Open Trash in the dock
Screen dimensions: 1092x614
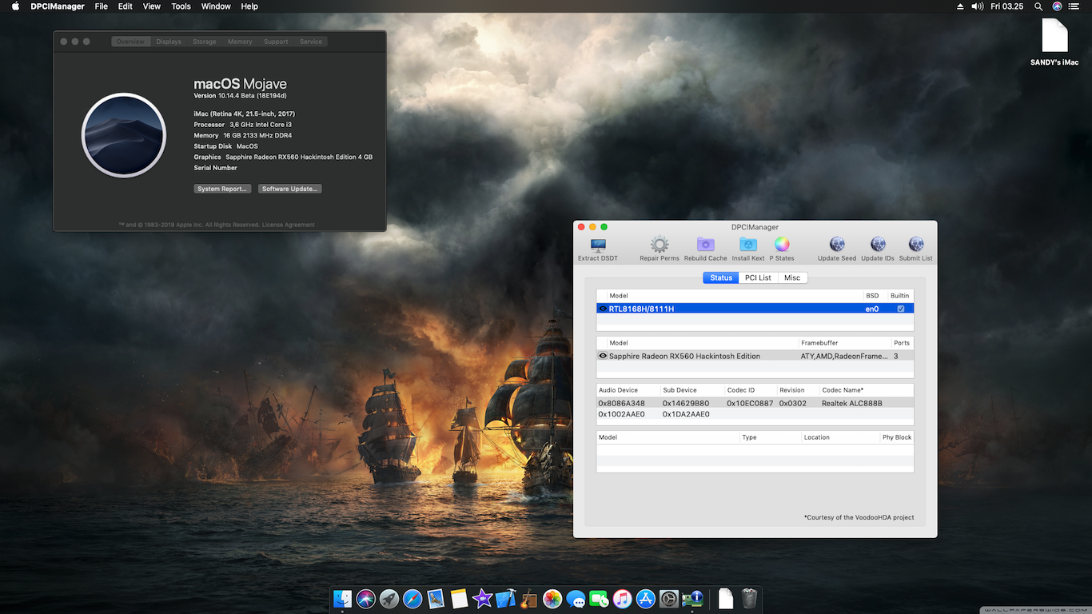click(749, 599)
